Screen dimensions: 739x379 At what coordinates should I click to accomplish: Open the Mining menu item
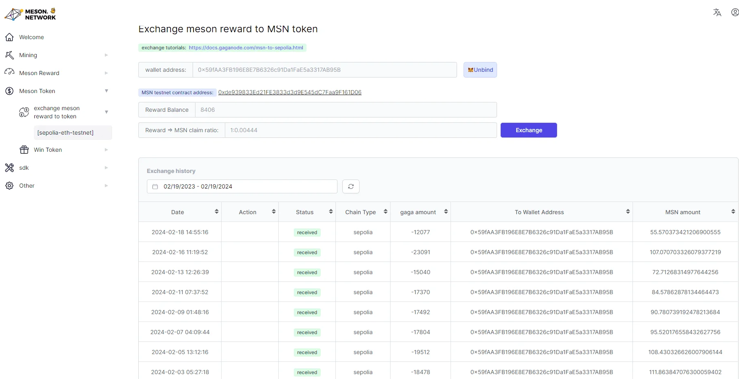[x=28, y=55]
